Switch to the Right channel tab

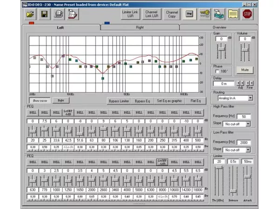click(140, 27)
